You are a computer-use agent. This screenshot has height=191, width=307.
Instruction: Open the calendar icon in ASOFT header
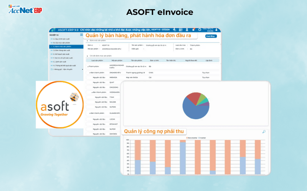tap(181, 30)
